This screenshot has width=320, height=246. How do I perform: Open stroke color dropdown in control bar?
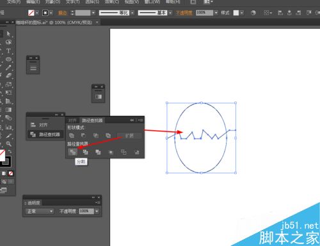pyautogui.click(x=51, y=13)
